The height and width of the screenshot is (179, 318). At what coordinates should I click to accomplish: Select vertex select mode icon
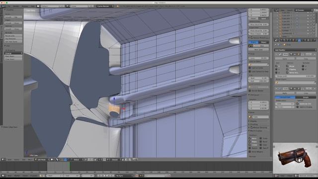[x=86, y=160]
